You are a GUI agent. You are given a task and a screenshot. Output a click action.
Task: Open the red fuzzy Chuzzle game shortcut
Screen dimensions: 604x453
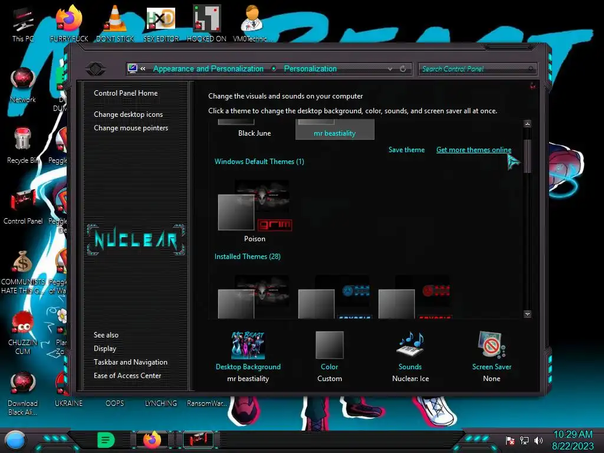tap(23, 333)
